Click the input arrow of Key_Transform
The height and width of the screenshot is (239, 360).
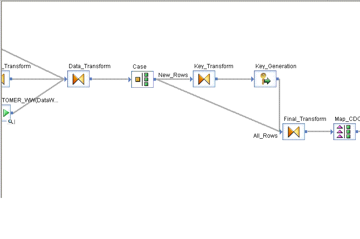click(191, 79)
